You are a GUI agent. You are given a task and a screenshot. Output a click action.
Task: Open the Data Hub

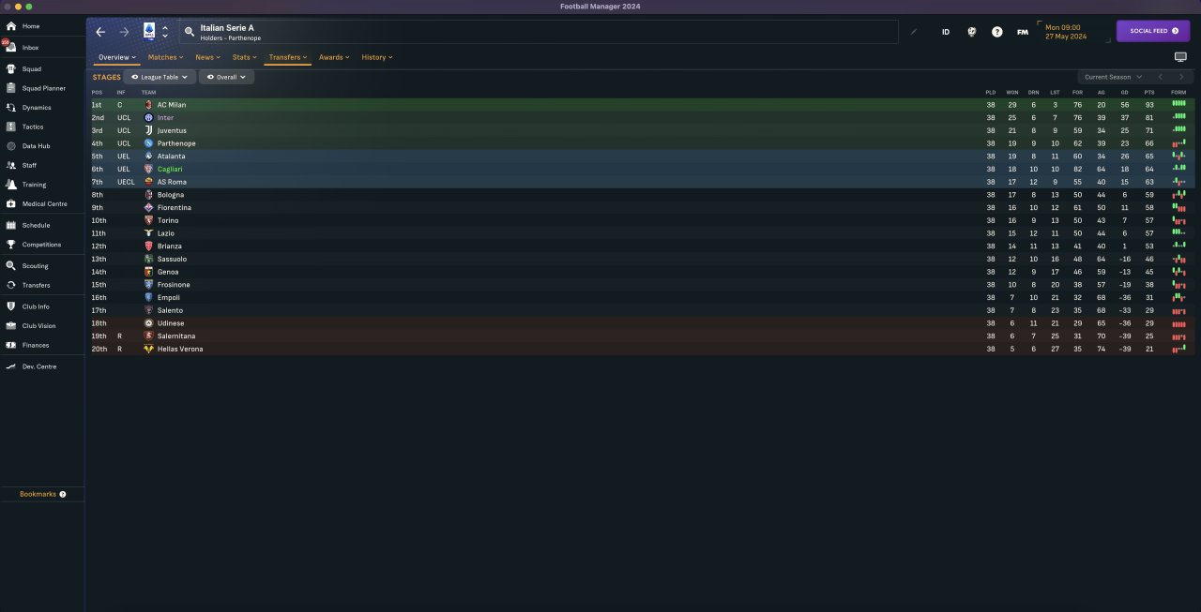36,146
